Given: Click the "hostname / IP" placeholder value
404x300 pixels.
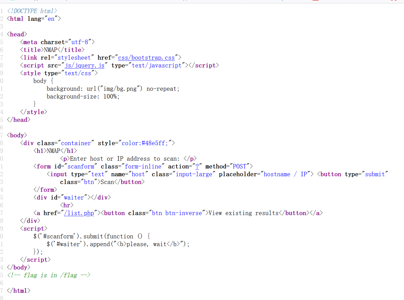Looking at the screenshot, I should [x=285, y=174].
